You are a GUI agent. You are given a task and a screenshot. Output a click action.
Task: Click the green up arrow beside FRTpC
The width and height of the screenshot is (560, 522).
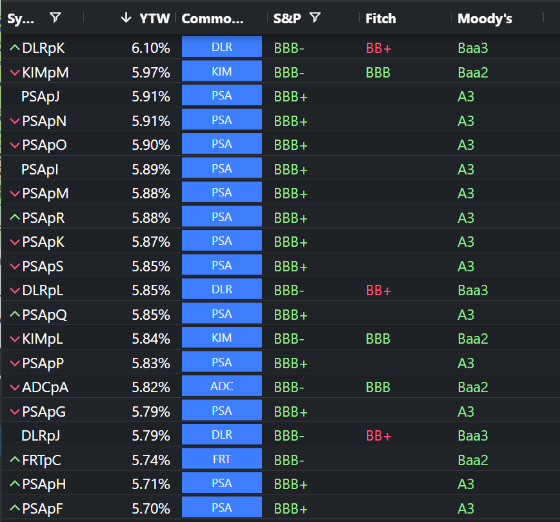(14, 460)
